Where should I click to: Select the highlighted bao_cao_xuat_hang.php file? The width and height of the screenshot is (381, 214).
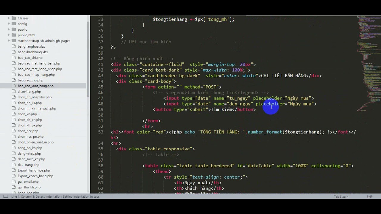click(x=35, y=86)
